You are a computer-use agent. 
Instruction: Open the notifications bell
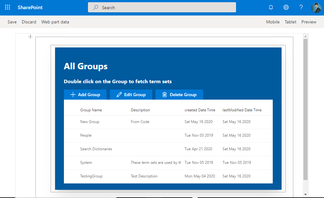(x=271, y=7)
